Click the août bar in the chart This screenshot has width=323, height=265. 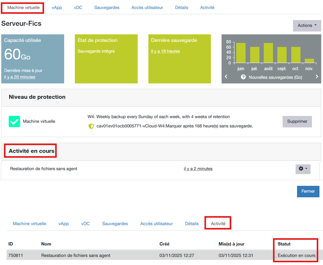coord(268,53)
